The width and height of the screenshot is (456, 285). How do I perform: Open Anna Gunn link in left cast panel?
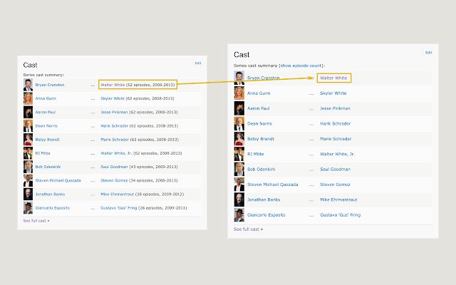(46, 98)
